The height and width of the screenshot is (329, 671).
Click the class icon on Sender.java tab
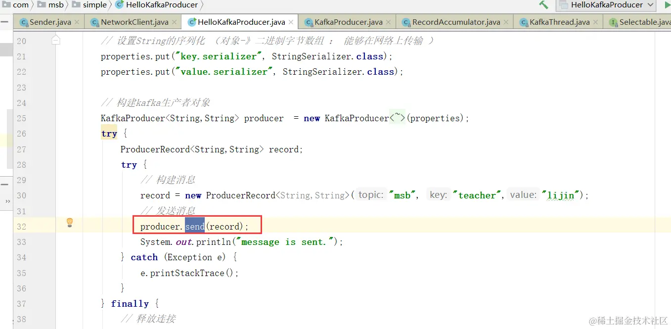pos(24,22)
